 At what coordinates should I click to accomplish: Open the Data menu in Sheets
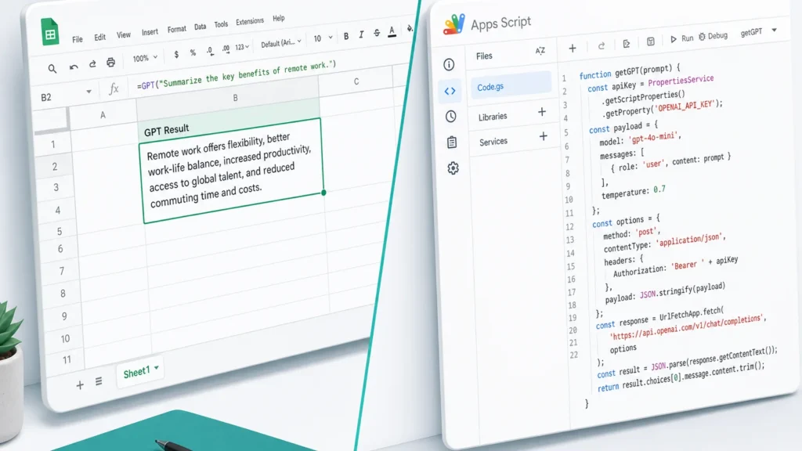click(200, 27)
